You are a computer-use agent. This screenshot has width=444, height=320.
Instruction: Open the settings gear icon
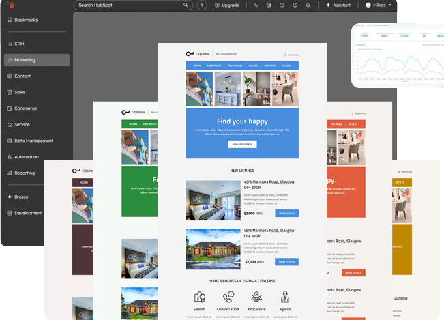tap(295, 5)
